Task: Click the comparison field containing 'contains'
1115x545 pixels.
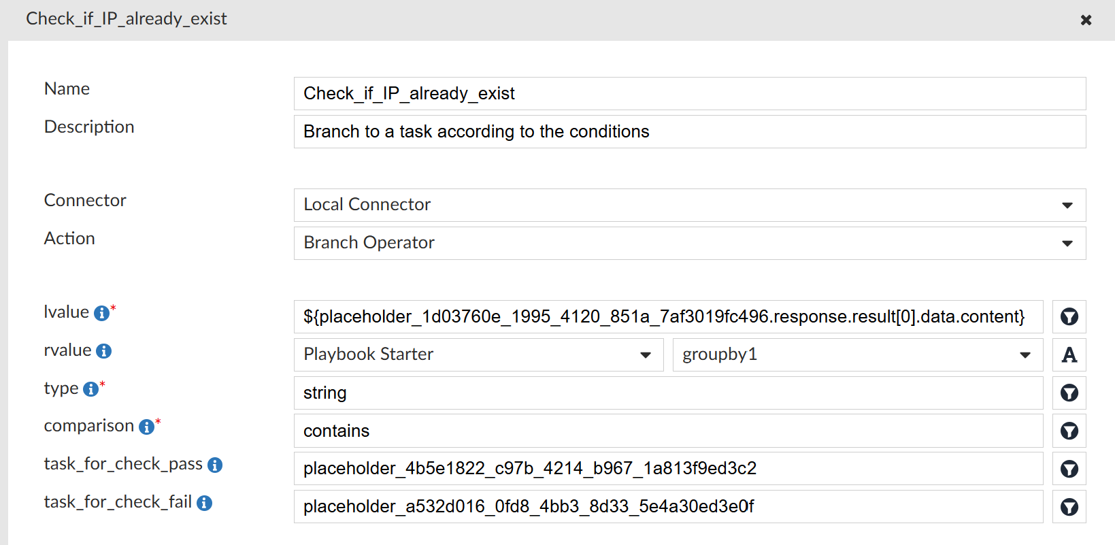Action: pyautogui.click(x=668, y=431)
